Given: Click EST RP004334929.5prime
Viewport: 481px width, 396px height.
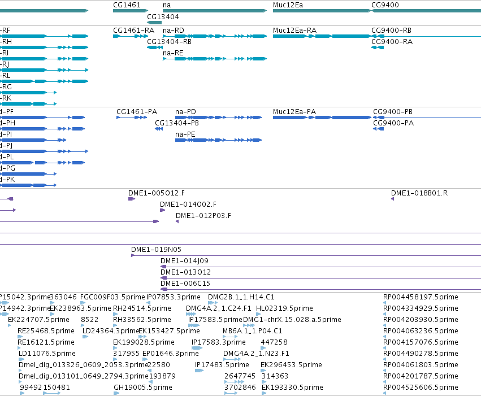Looking at the screenshot, I should click(421, 308).
